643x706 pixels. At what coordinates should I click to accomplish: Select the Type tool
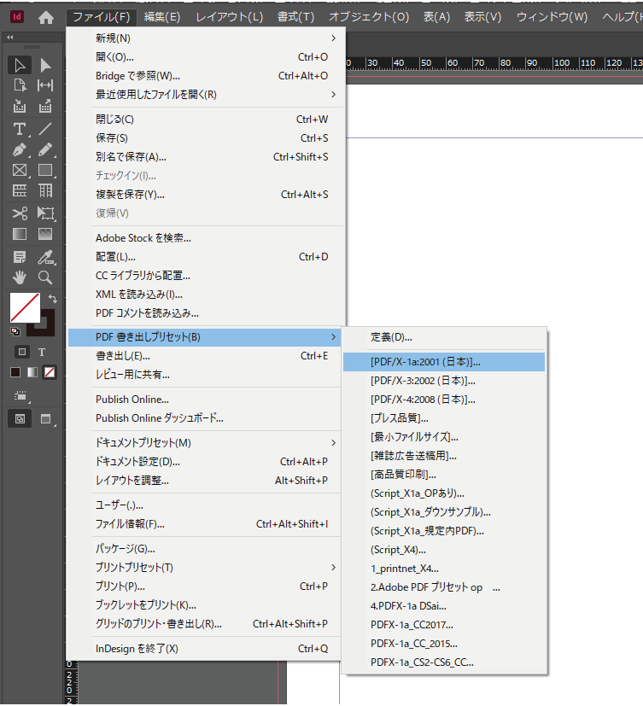[x=20, y=129]
